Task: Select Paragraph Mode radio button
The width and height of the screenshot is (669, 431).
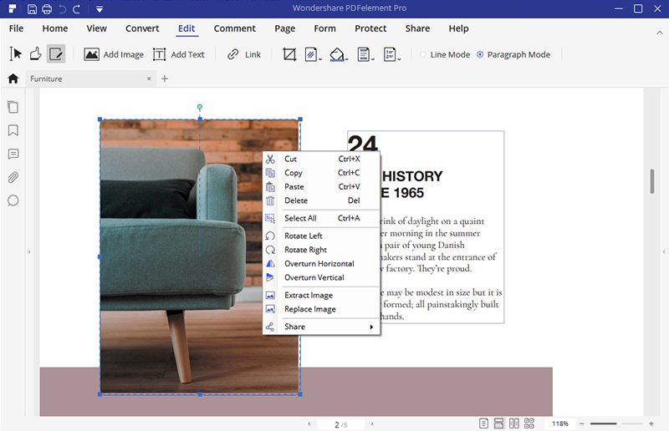Action: tap(480, 54)
